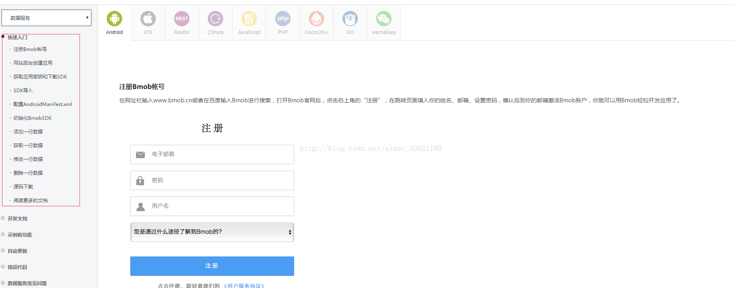Go to 获取一行数据 in sidebar
The width and height of the screenshot is (734, 288).
point(28,146)
